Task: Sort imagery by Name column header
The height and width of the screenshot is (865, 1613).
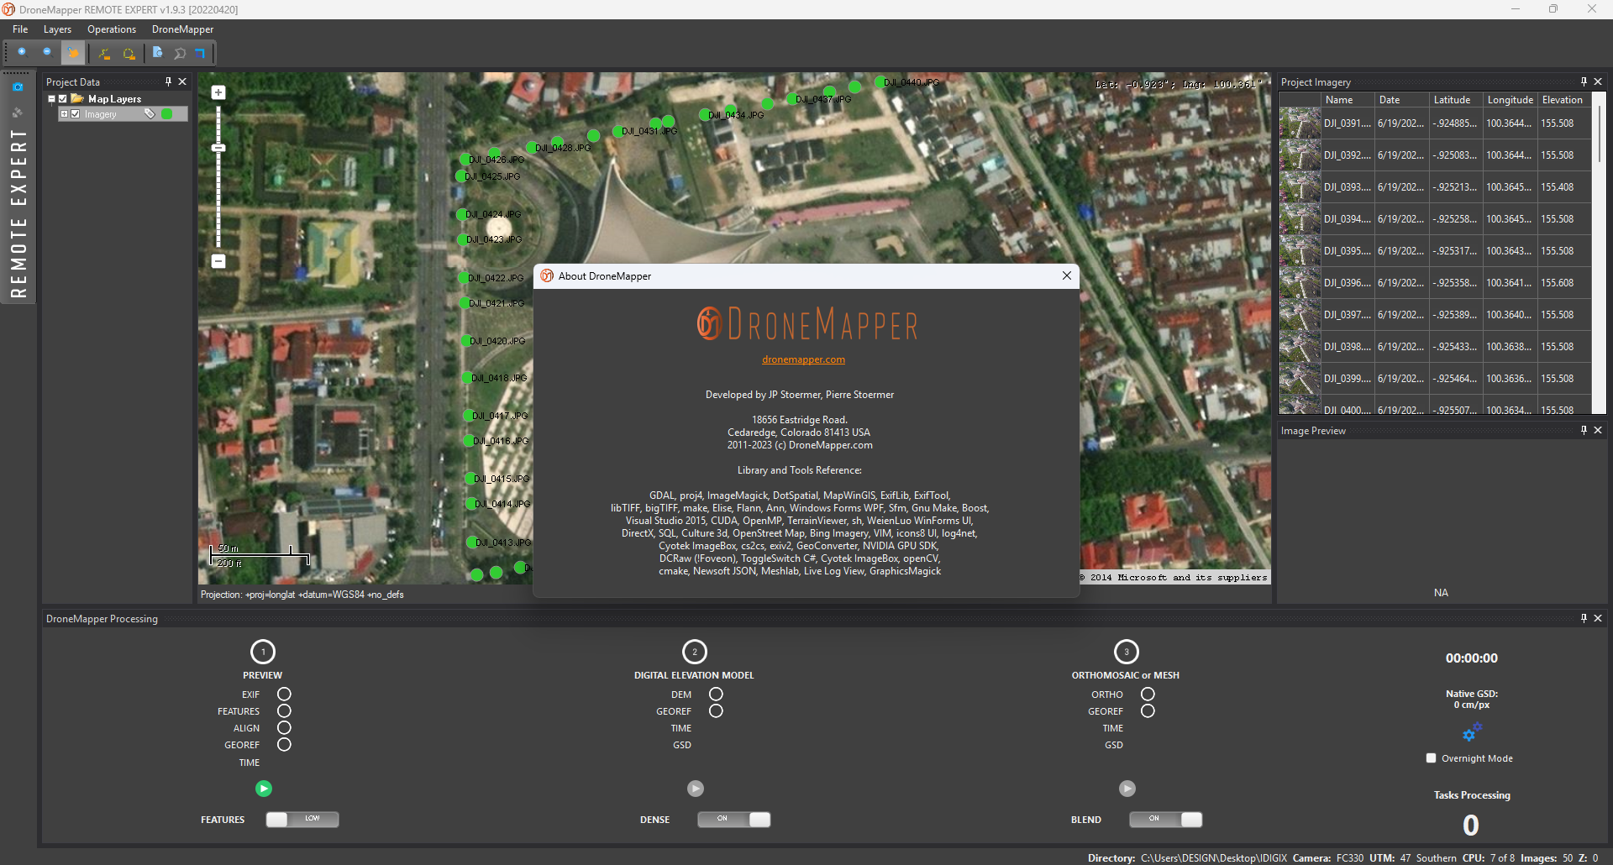Action: coord(1347,100)
